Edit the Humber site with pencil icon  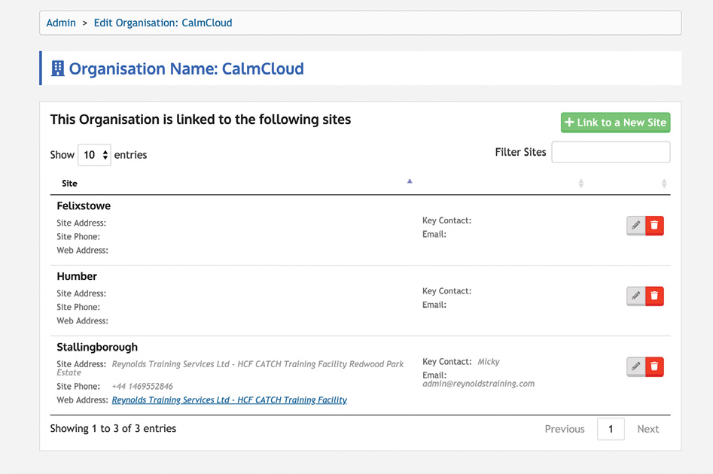tap(635, 296)
